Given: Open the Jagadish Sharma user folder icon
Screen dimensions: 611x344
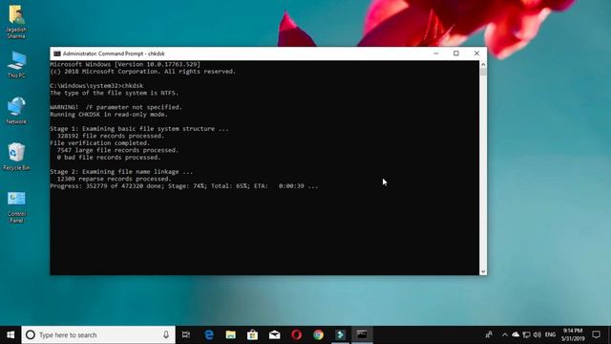Looking at the screenshot, I should [16, 21].
